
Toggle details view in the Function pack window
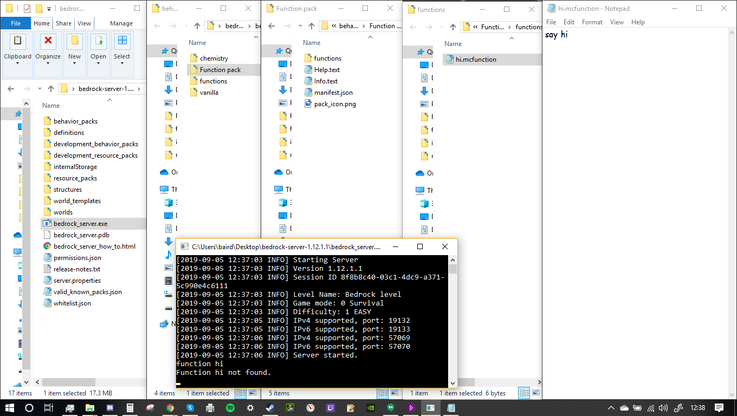point(383,393)
